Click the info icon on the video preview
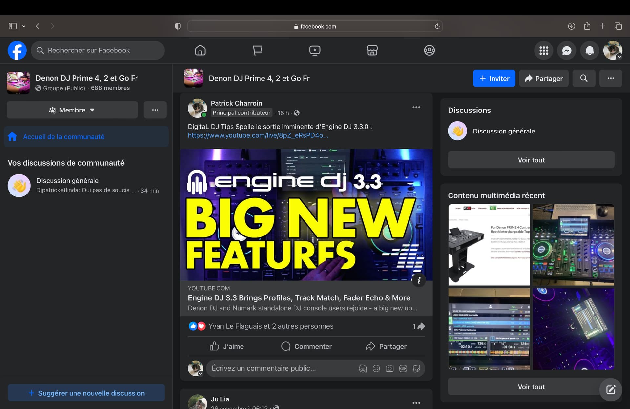 [419, 280]
